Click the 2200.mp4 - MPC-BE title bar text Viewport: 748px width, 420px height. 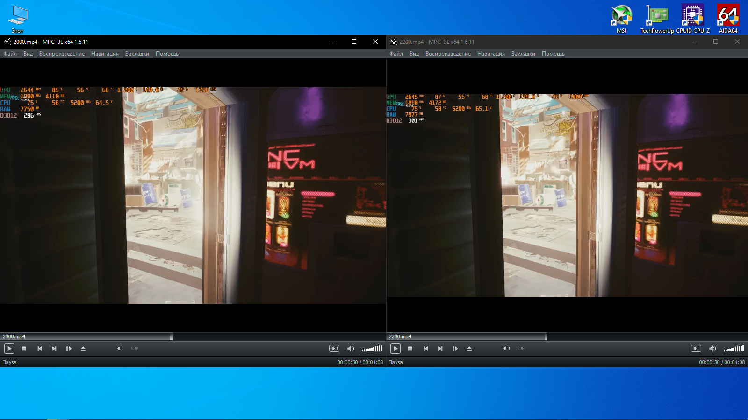pyautogui.click(x=437, y=42)
